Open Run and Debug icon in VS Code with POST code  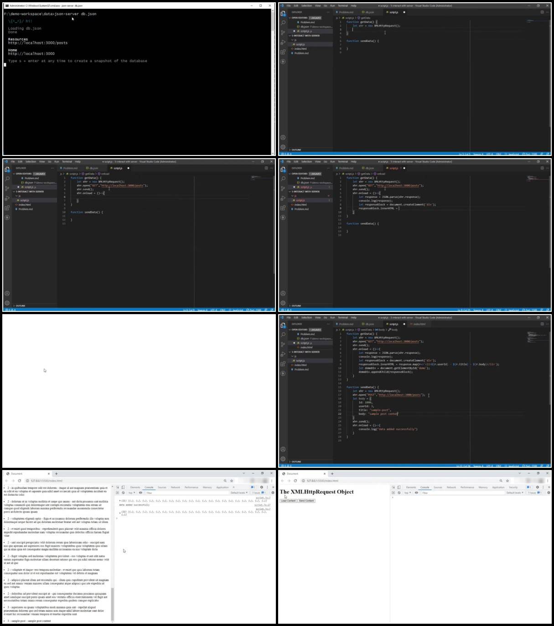283,354
